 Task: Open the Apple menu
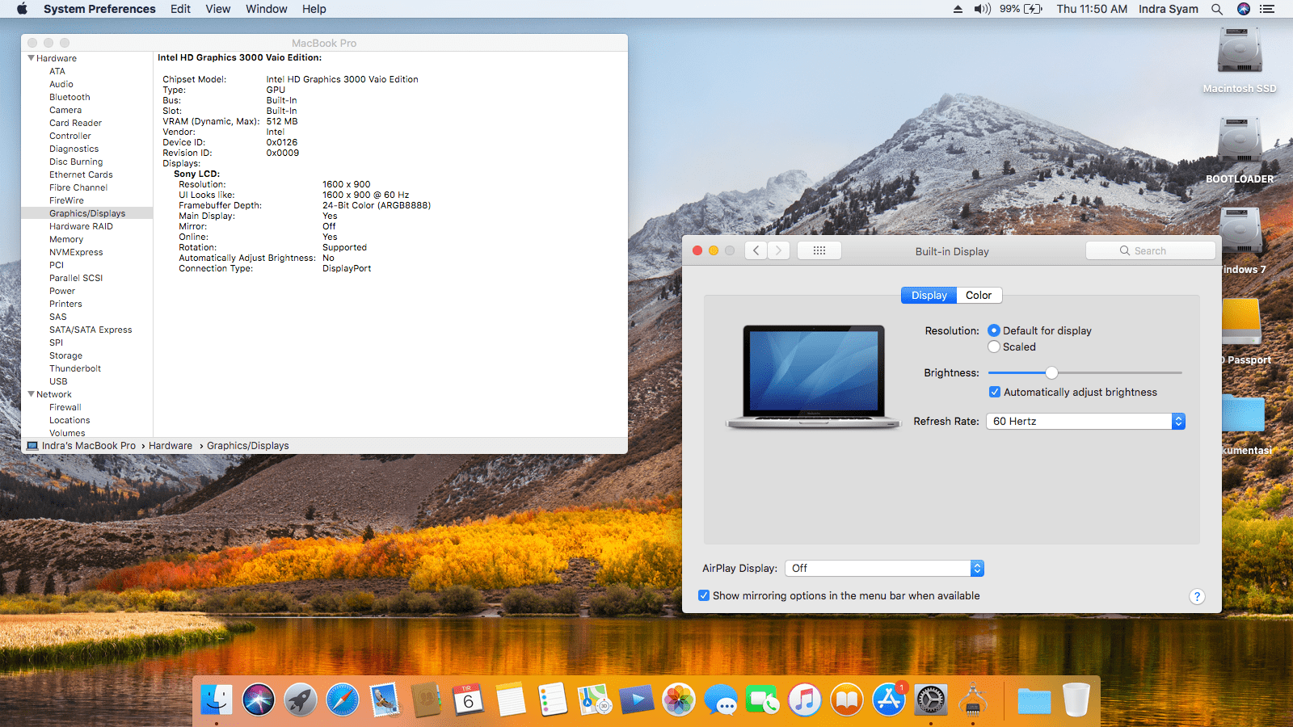coord(22,9)
